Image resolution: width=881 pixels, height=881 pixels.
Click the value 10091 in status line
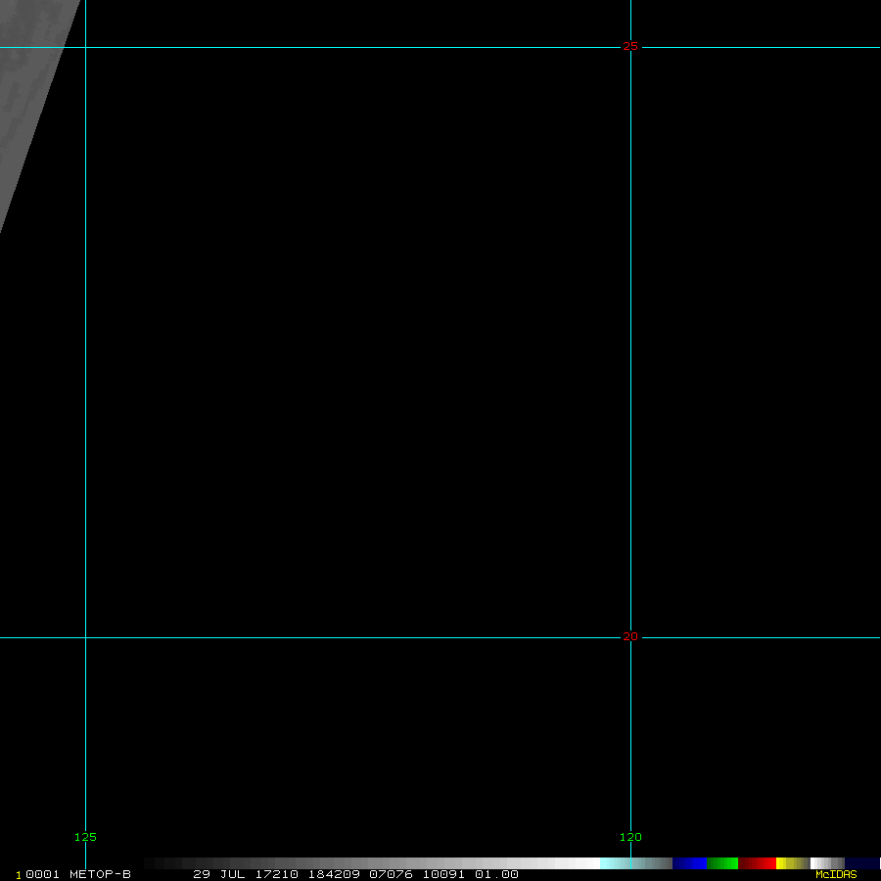tap(443, 874)
